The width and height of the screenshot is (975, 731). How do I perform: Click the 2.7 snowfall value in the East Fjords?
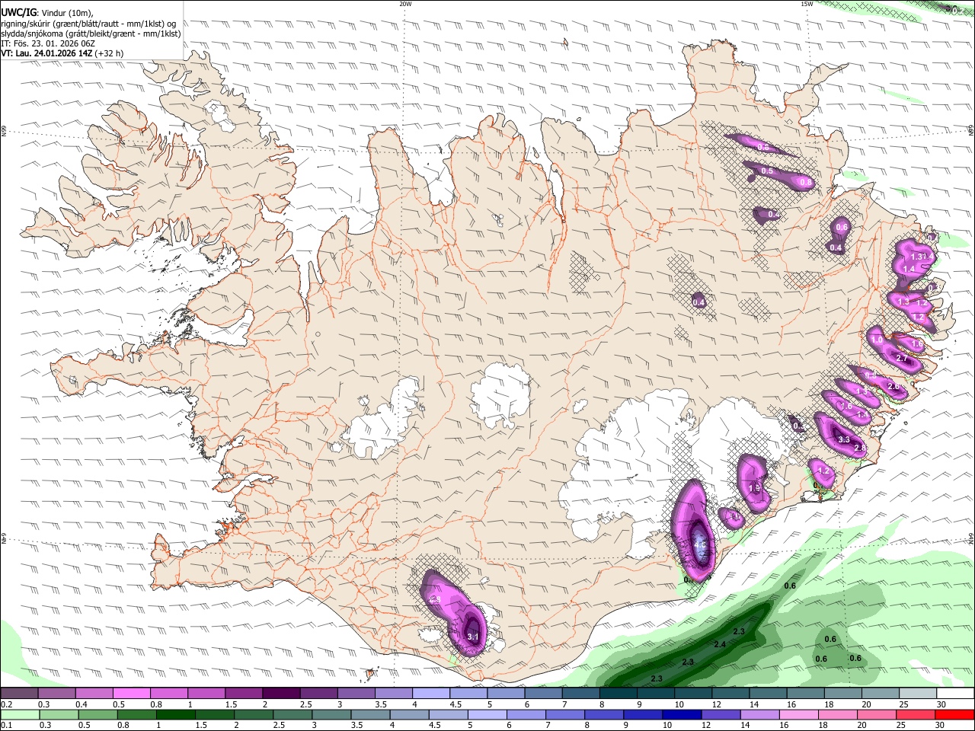click(x=903, y=359)
